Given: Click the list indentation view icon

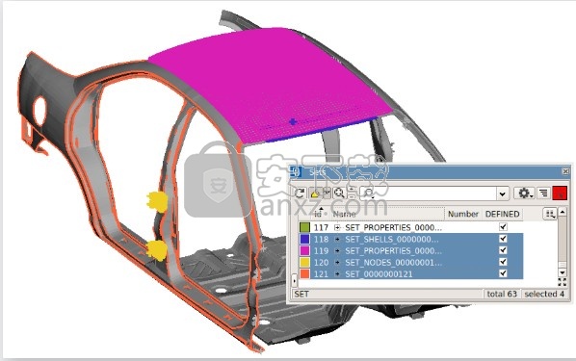Looking at the screenshot, I should click(x=543, y=193).
